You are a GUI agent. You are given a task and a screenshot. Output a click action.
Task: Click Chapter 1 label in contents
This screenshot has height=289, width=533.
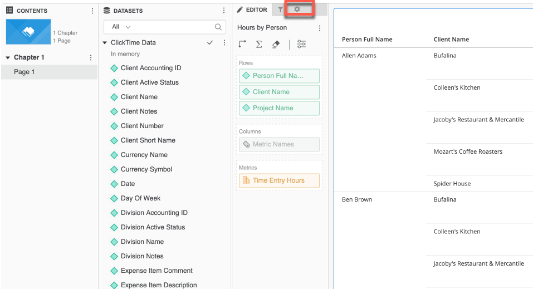(29, 57)
